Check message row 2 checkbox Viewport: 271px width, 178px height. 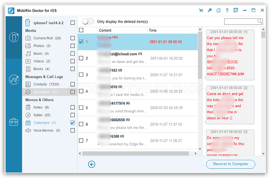point(81,58)
